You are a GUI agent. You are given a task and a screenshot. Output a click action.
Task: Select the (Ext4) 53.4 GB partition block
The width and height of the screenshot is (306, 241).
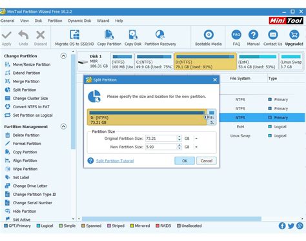tap(258, 62)
